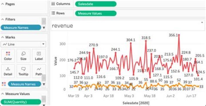Image resolution: width=206 pixels, height=106 pixels.
Task: Select the Salesdate pill in Columns
Action: pos(96,4)
